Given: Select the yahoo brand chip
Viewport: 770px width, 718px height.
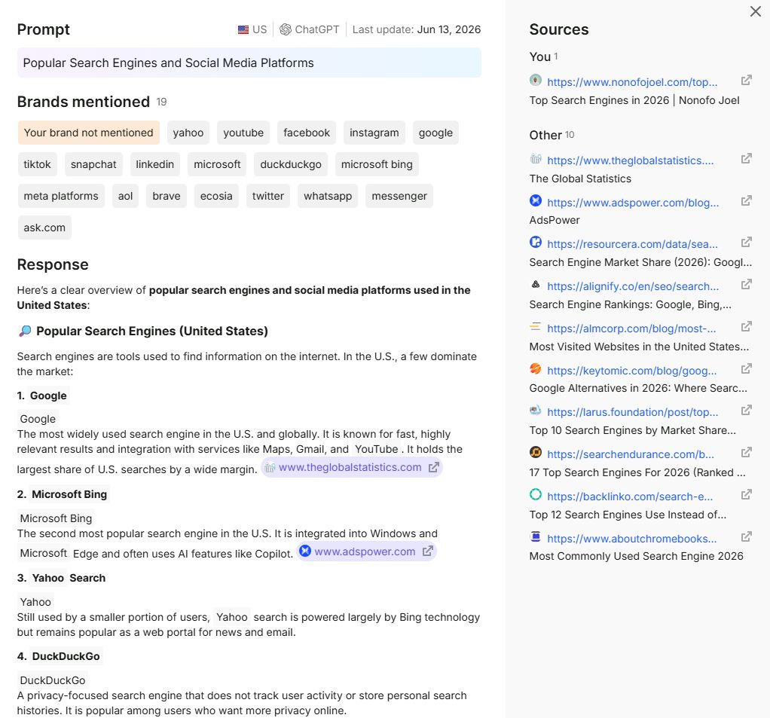Looking at the screenshot, I should (188, 133).
